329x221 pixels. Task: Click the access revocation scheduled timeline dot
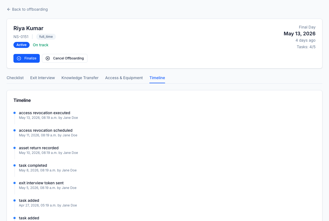[x=15, y=130]
